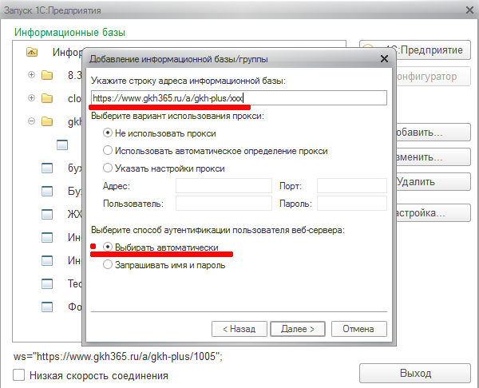Click the ws= connection string text
Viewport: 479px width, 388px height.
[118, 356]
